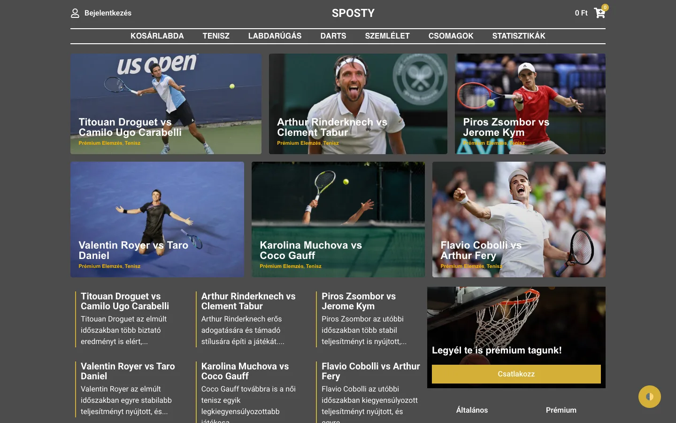Select DARTS in the navigation
The height and width of the screenshot is (423, 676).
tap(333, 36)
